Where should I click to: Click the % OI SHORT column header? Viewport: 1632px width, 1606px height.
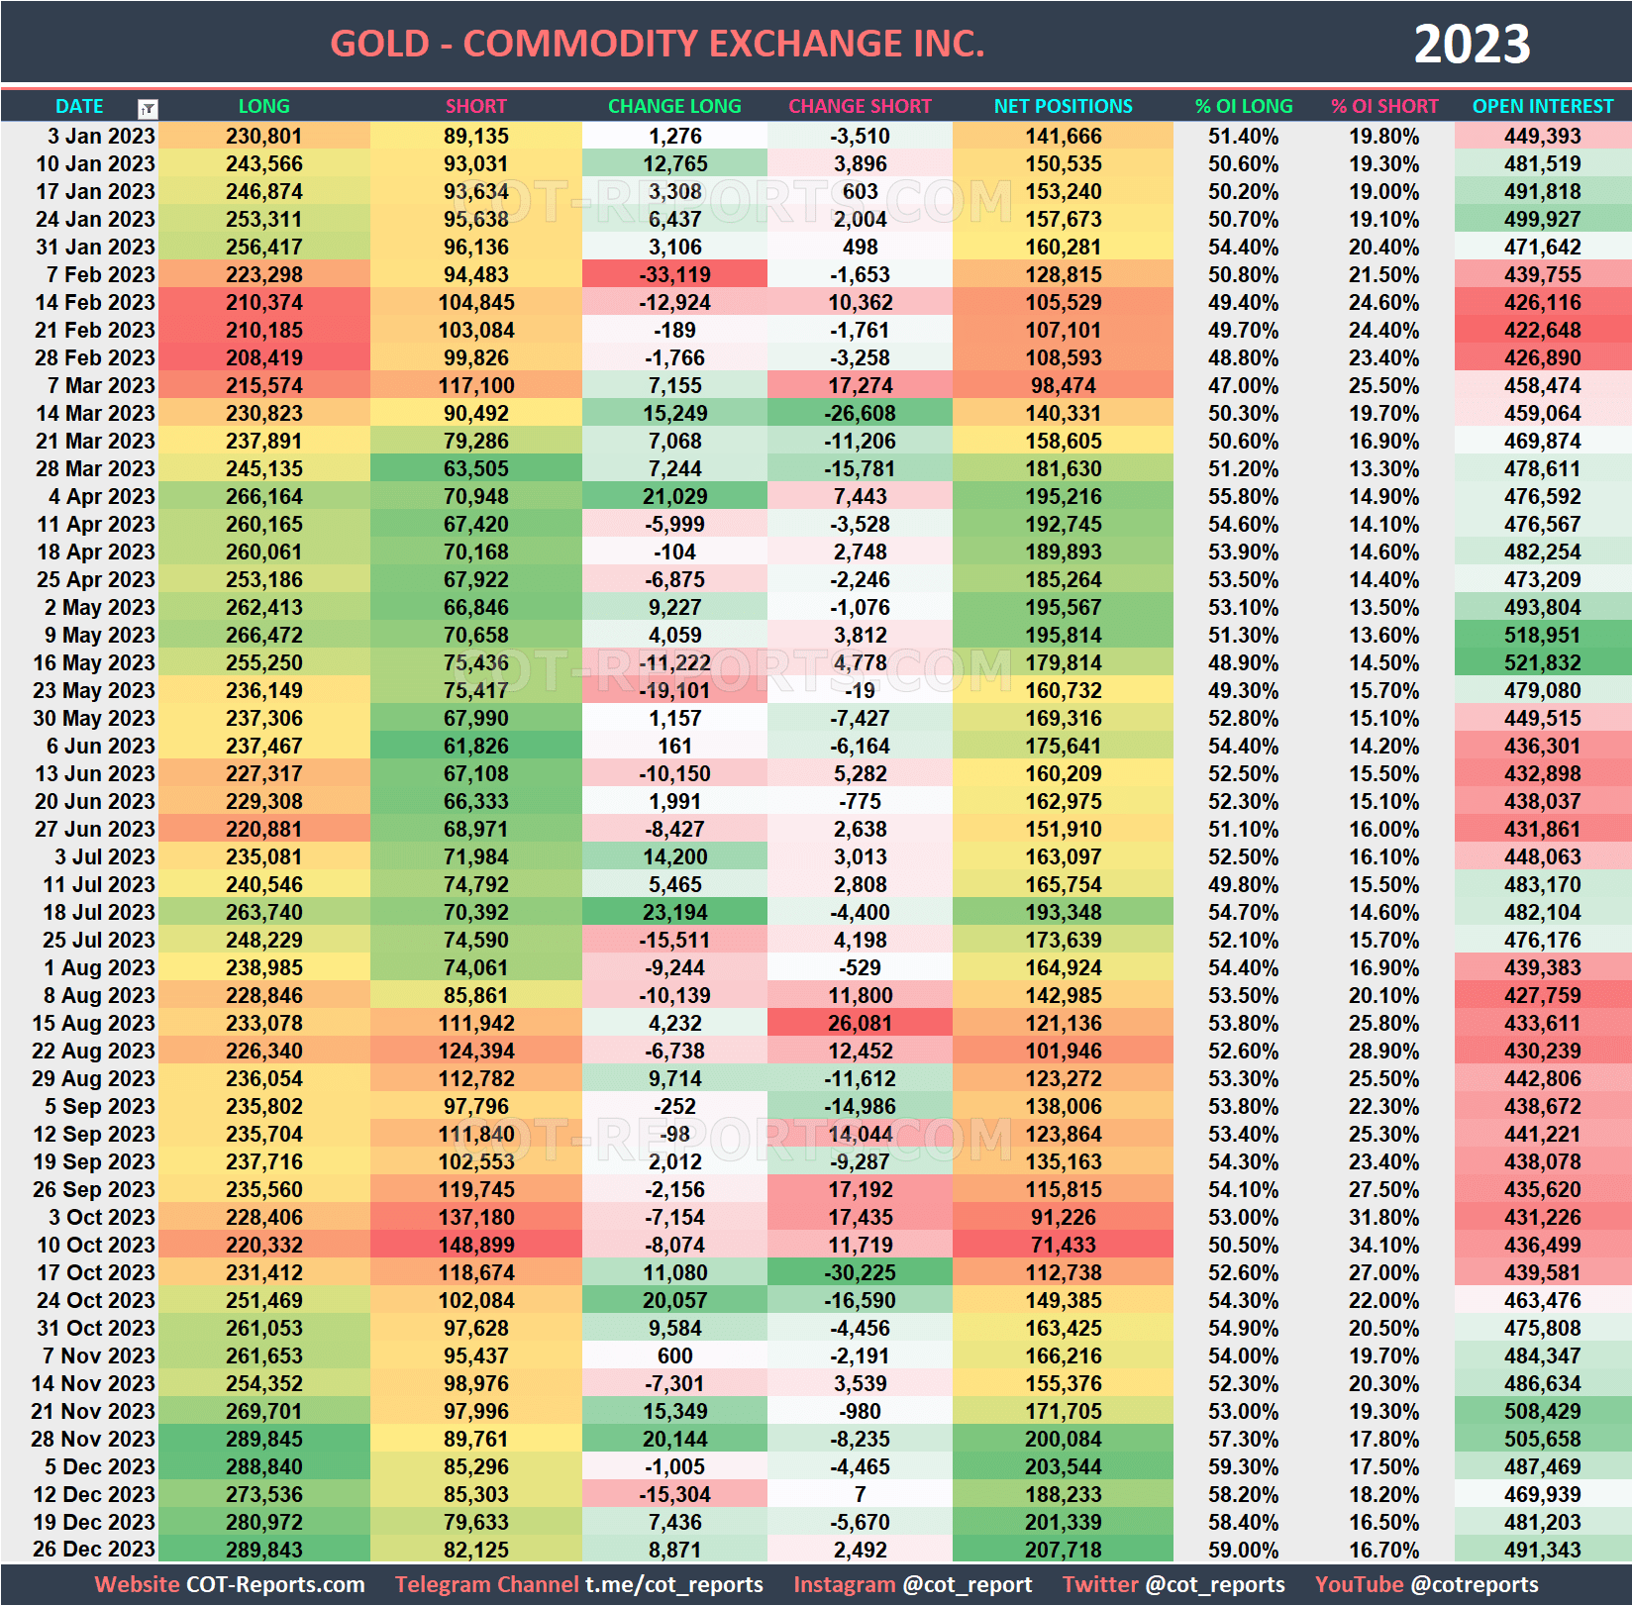click(1385, 106)
